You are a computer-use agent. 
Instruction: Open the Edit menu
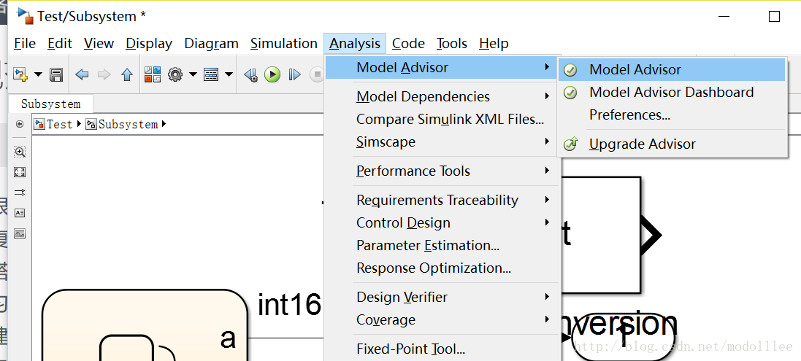coord(60,44)
